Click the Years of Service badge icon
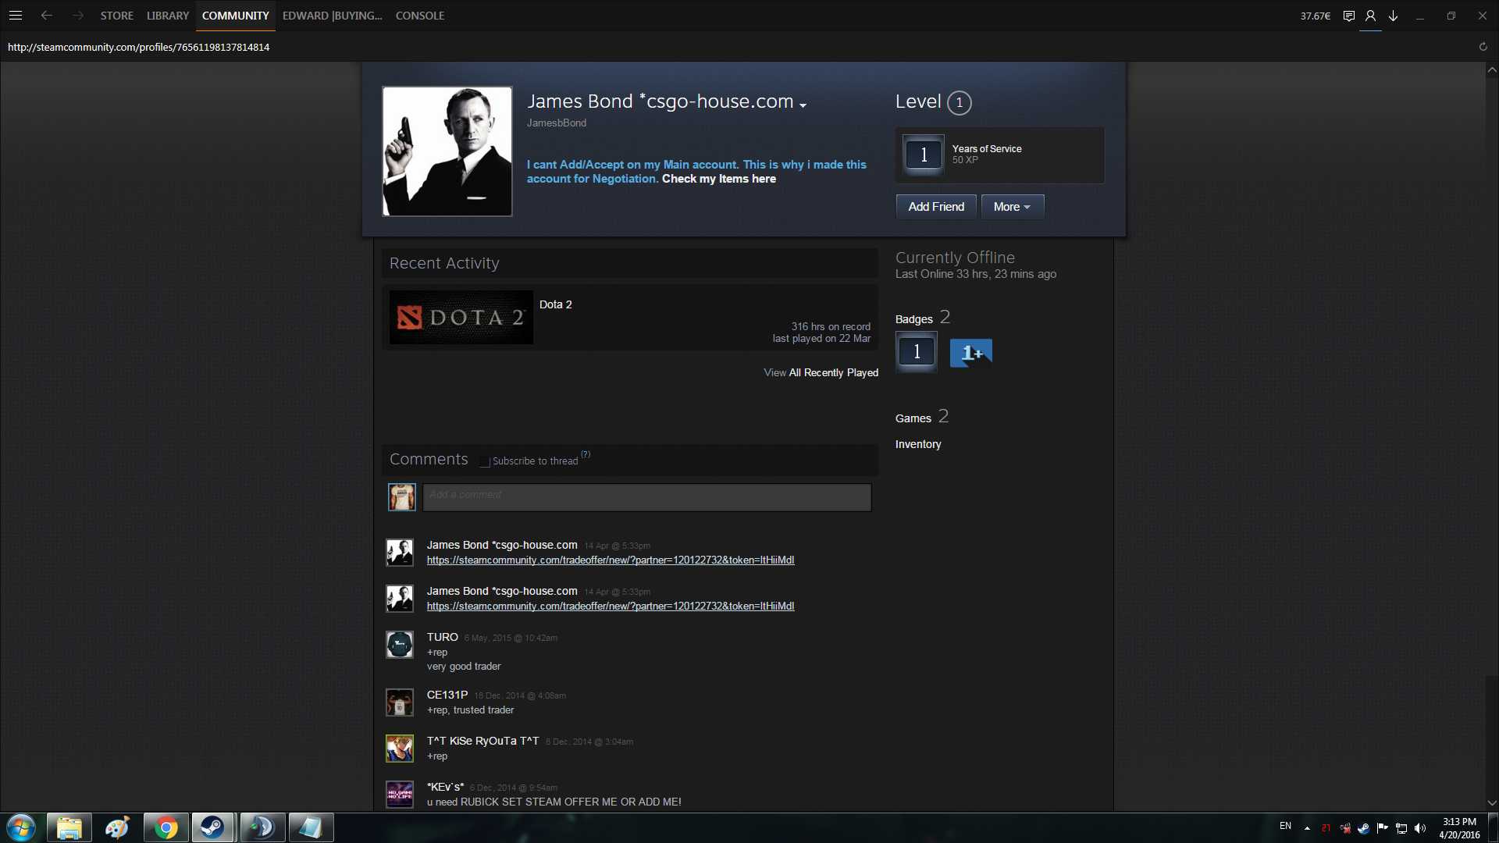 924,155
